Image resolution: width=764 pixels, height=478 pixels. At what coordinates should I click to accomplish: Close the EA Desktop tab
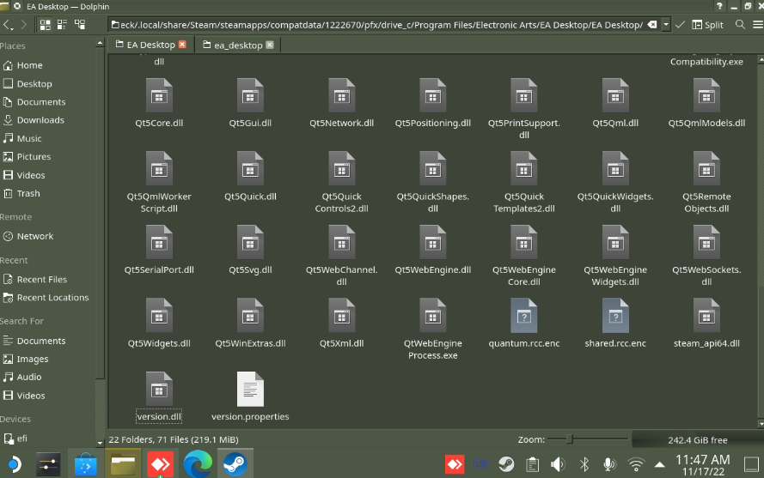point(182,45)
